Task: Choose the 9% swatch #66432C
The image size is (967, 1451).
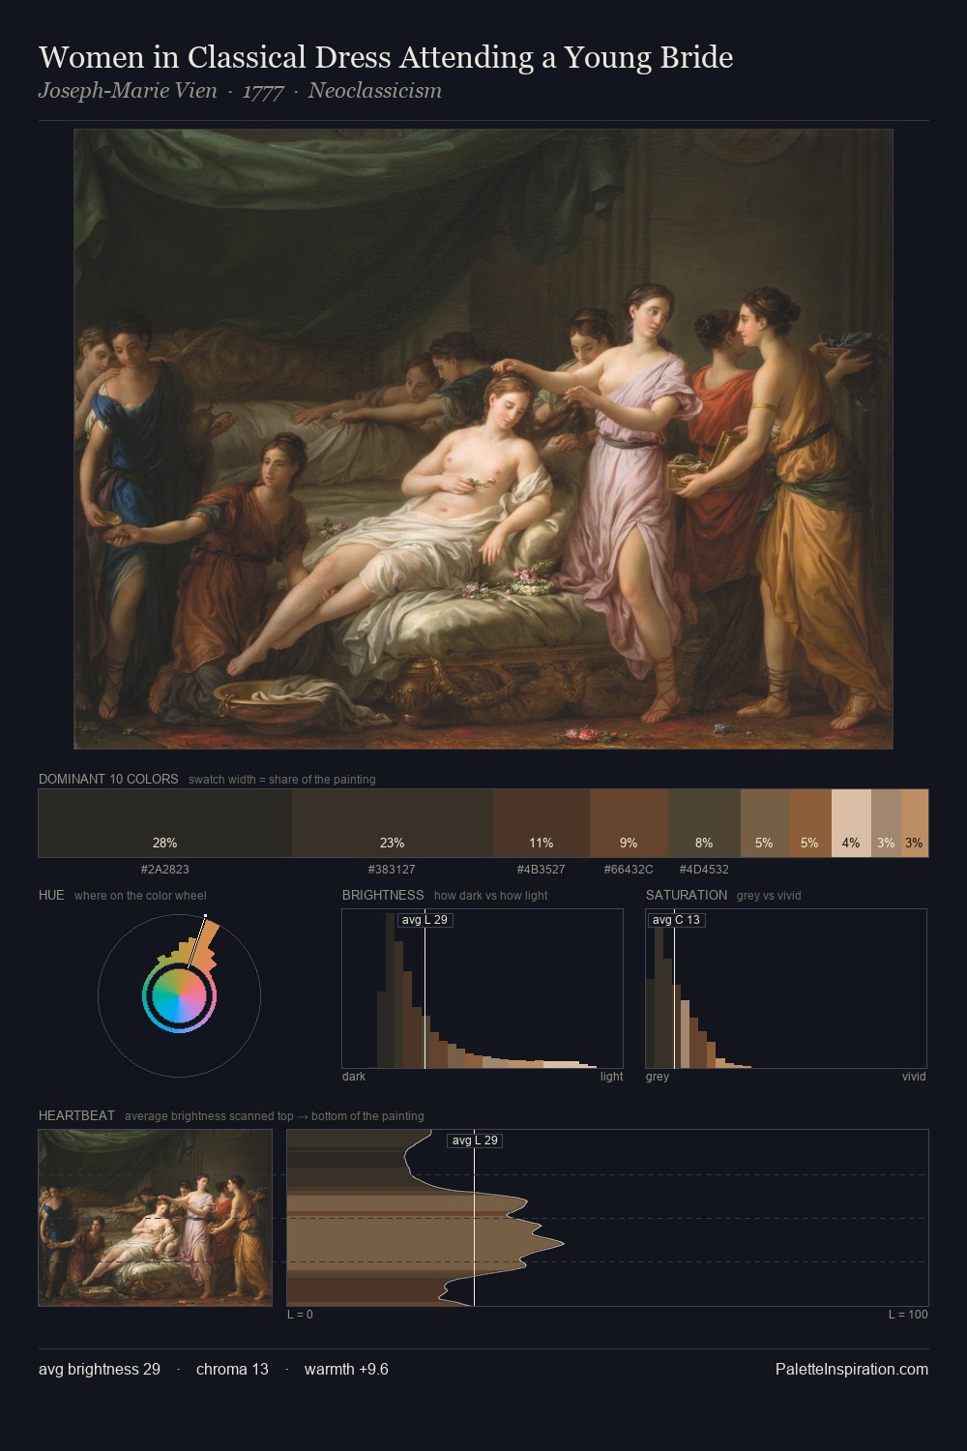Action: (630, 823)
